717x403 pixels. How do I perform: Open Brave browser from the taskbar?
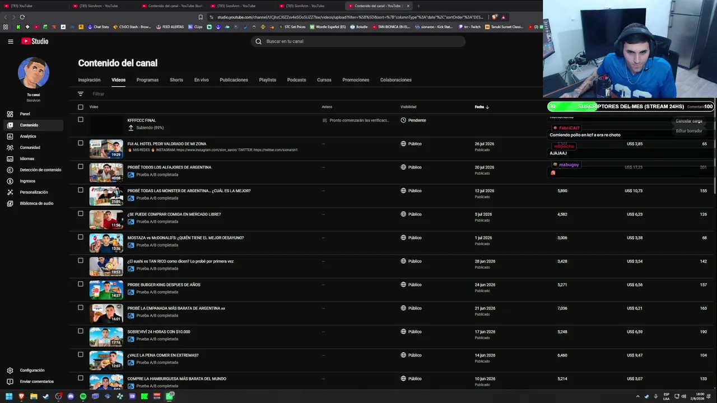[21, 397]
